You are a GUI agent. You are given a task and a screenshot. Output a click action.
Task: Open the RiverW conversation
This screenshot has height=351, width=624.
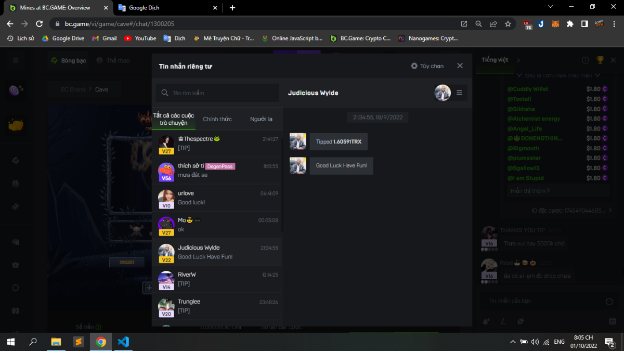coord(217,279)
